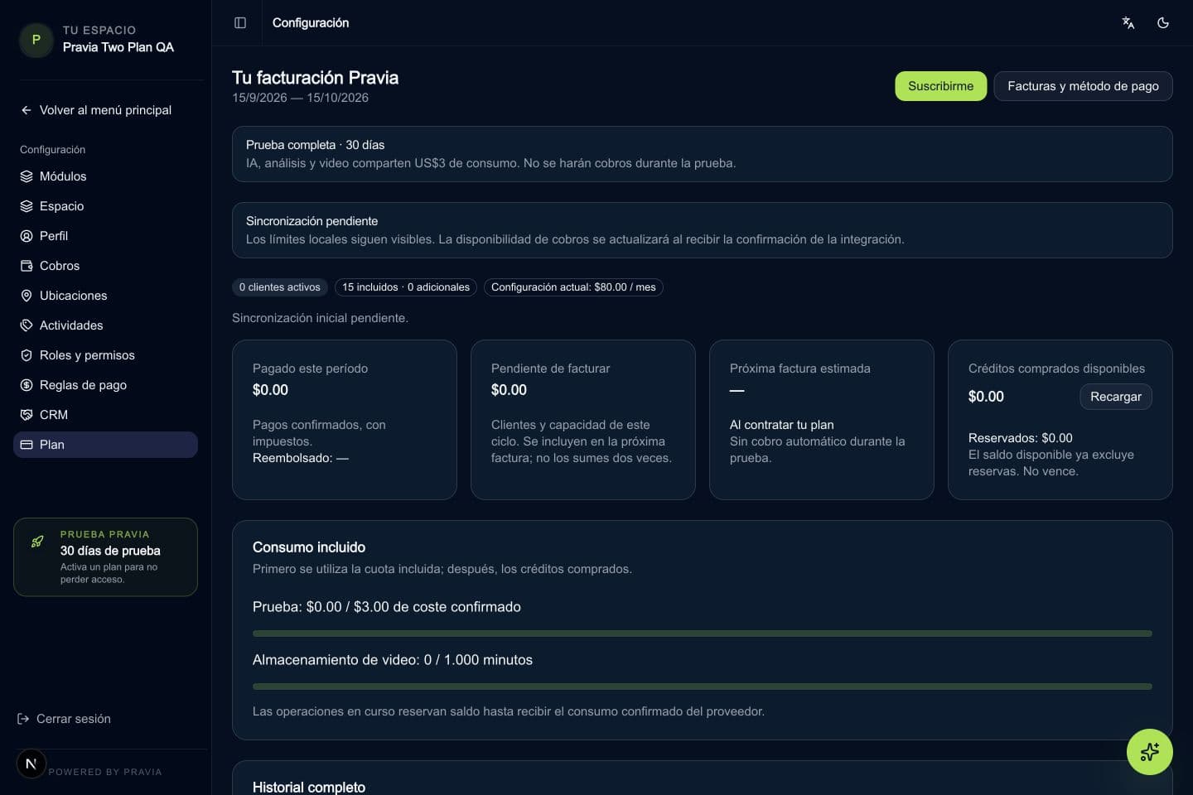The image size is (1193, 795).
Task: Click "Configuración actual: $80.00 / mes" chip
Action: tap(573, 287)
